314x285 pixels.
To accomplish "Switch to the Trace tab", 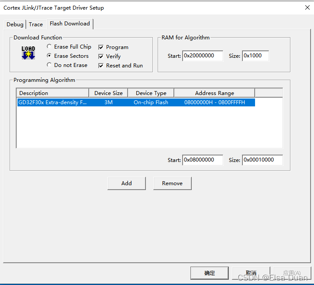I will [x=36, y=24].
